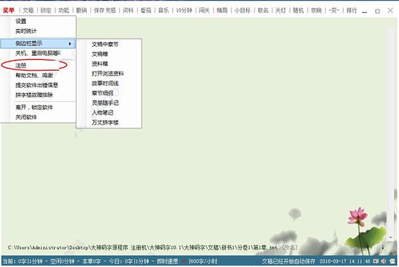Click the -变- toolbar item
This screenshot has width=399, height=267.
pyautogui.click(x=334, y=11)
